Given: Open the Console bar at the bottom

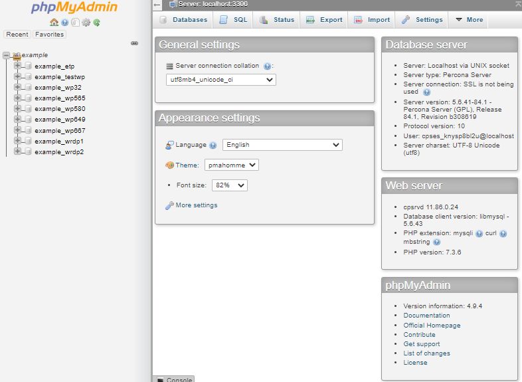Looking at the screenshot, I should [x=174, y=379].
